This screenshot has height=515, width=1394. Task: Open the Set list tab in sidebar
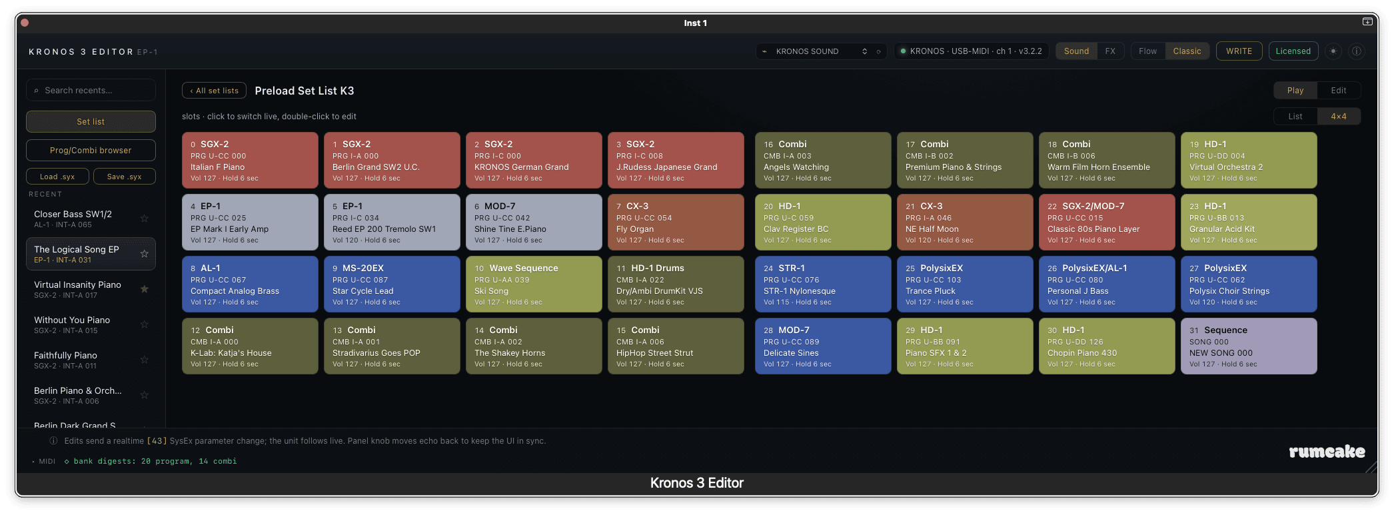click(x=91, y=122)
